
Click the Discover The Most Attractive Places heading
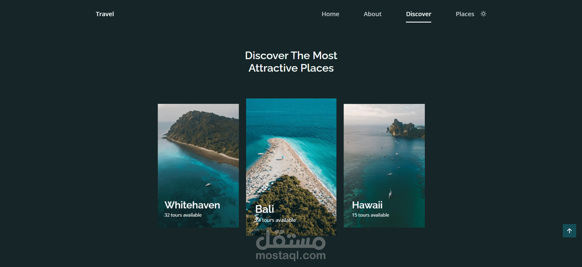pyautogui.click(x=291, y=62)
